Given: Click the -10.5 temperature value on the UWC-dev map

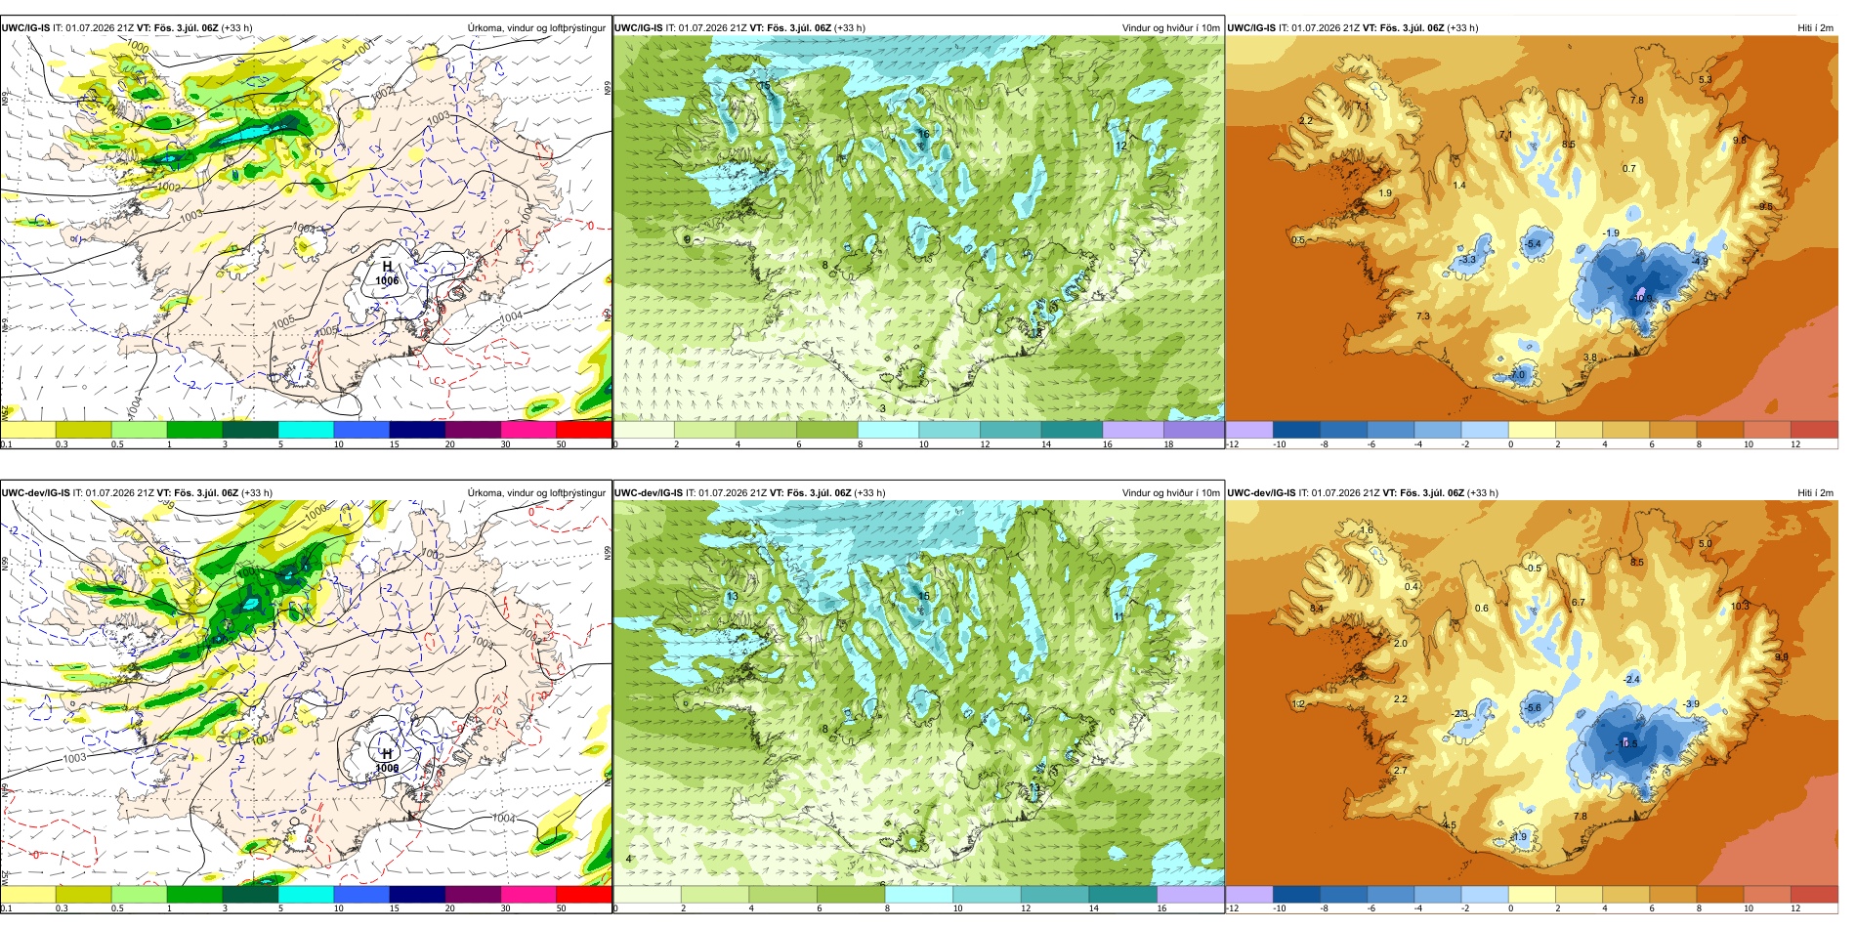Looking at the screenshot, I should point(1628,743).
